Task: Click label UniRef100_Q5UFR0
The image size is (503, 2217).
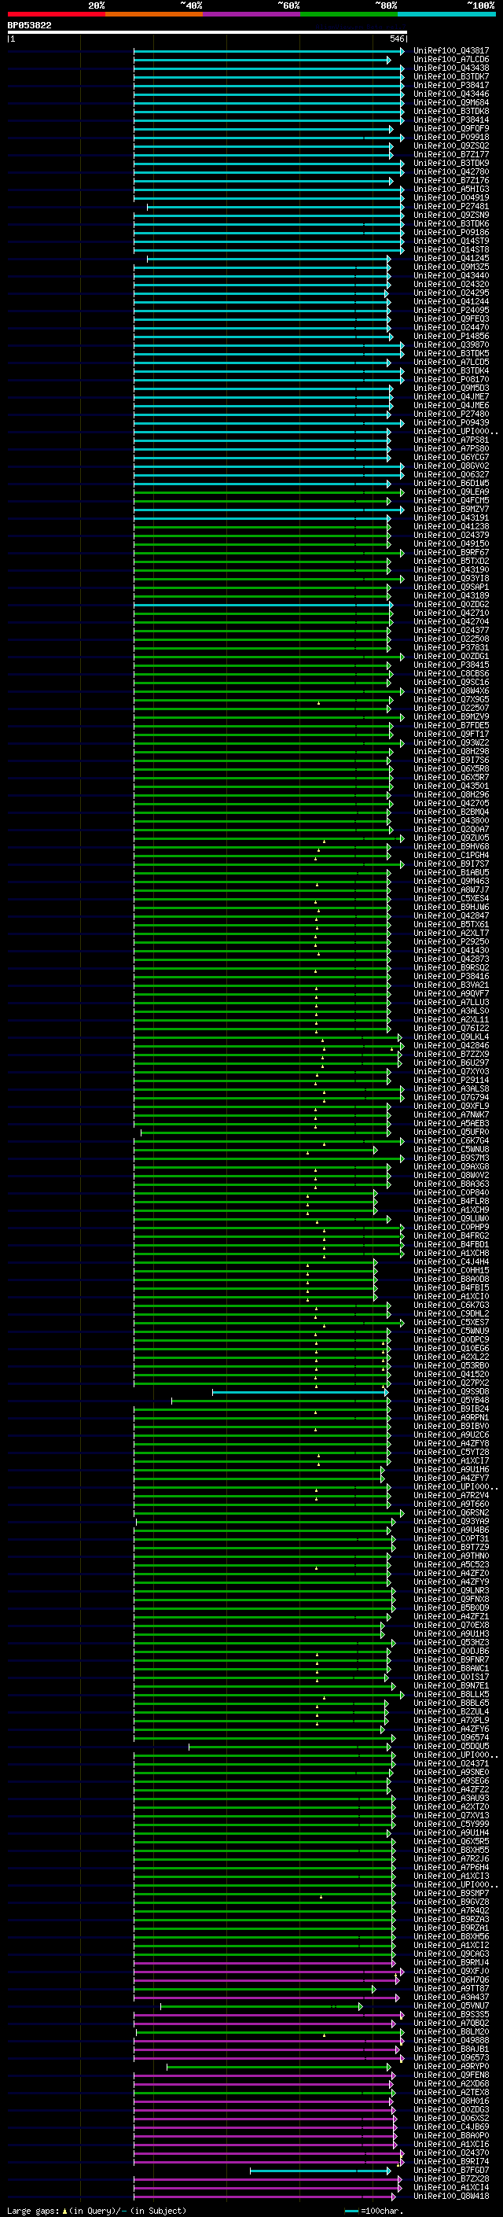Action: [450, 1132]
